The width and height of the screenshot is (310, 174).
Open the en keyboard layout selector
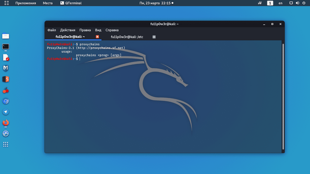click(x=281, y=3)
